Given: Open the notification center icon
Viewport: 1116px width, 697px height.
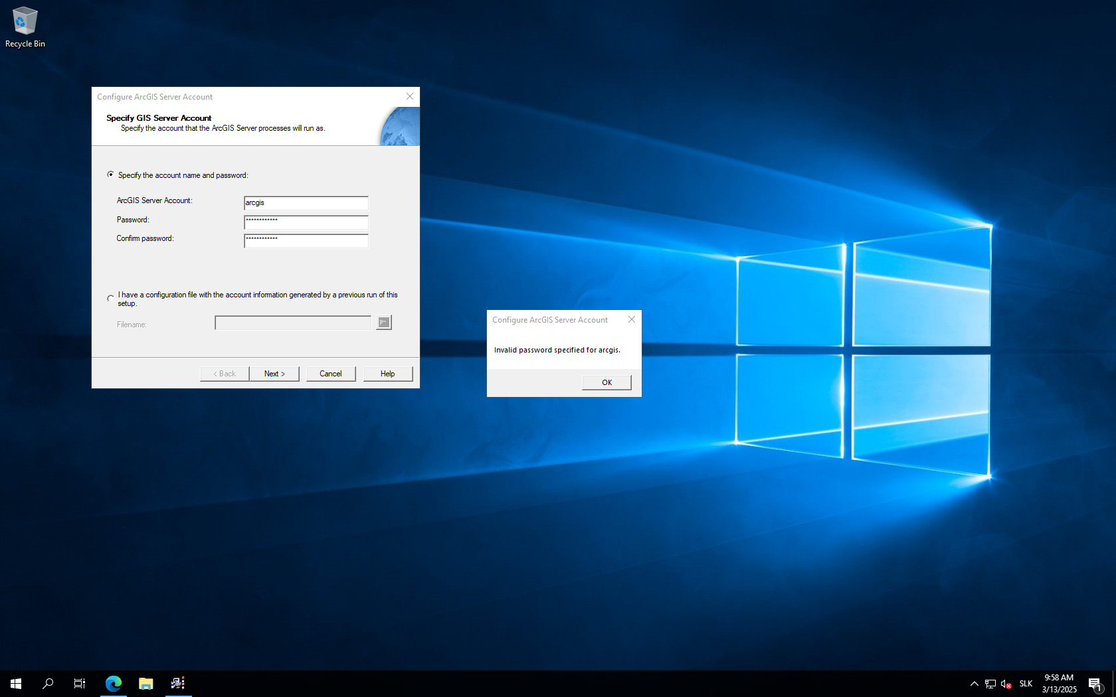Looking at the screenshot, I should click(x=1095, y=684).
